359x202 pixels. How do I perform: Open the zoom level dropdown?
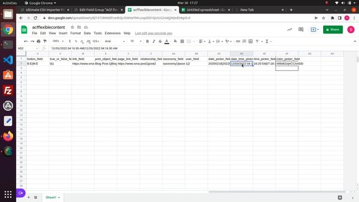(x=58, y=41)
